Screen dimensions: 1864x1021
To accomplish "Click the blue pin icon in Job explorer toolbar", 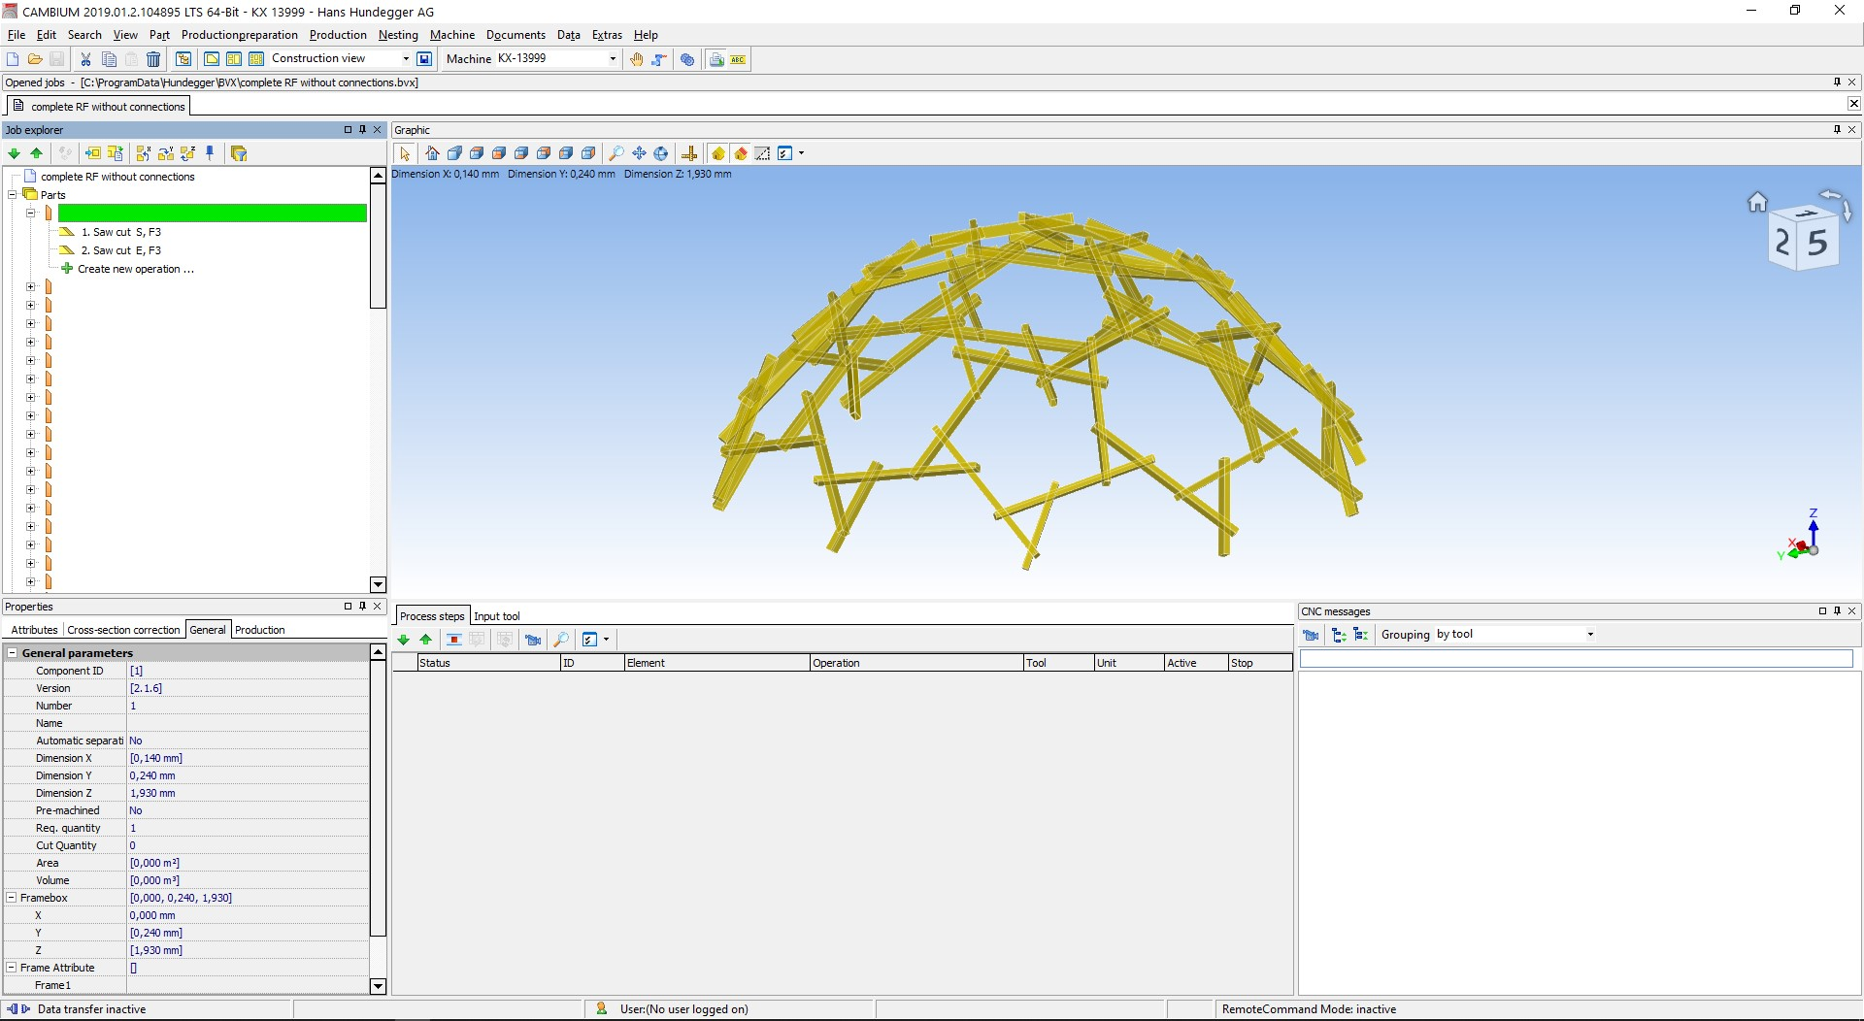I will pos(210,153).
